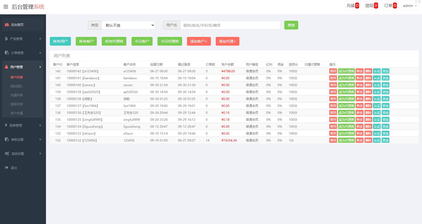
Task: Click the dashboard icon beside 后台首页
Action: [x=7, y=25]
